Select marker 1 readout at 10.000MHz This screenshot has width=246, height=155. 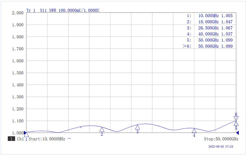tap(210, 16)
